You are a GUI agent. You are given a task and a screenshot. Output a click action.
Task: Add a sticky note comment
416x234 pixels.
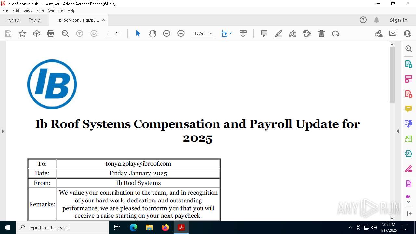[264, 33]
